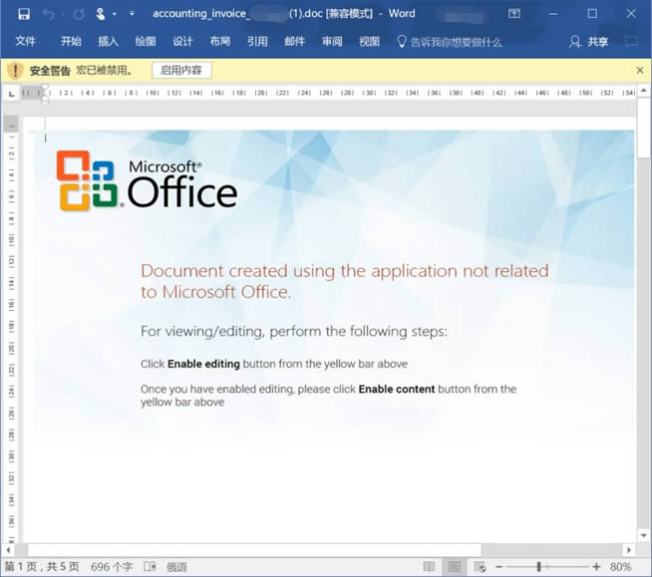Viewport: 652px width, 577px height.
Task: Open the ribbon display options icon
Action: pyautogui.click(x=514, y=14)
